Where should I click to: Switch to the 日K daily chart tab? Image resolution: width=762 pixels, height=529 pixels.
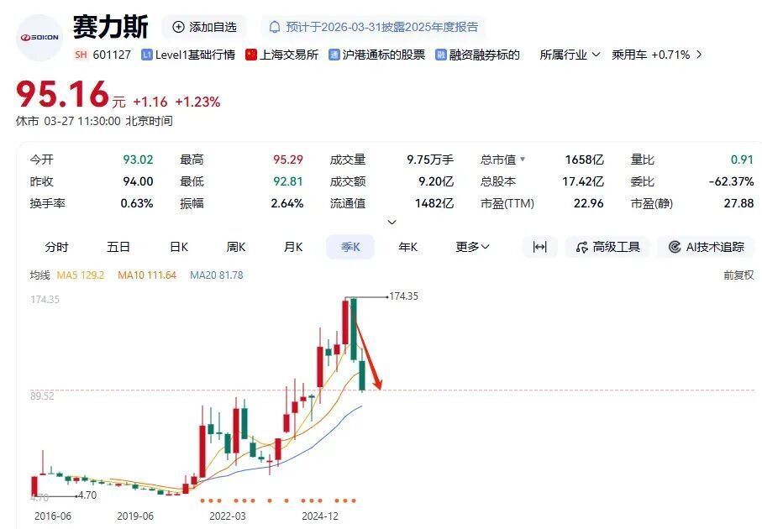(179, 247)
